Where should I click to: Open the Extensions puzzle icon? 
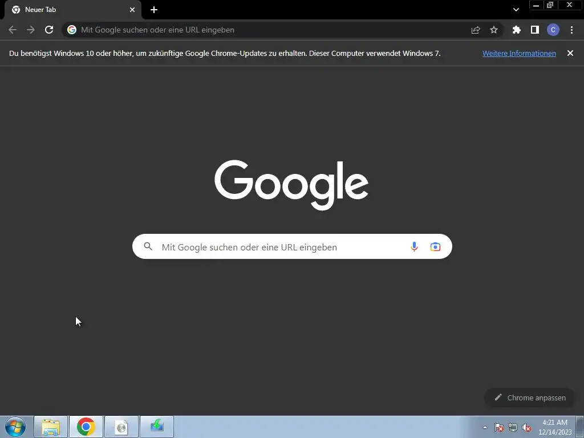(x=517, y=30)
